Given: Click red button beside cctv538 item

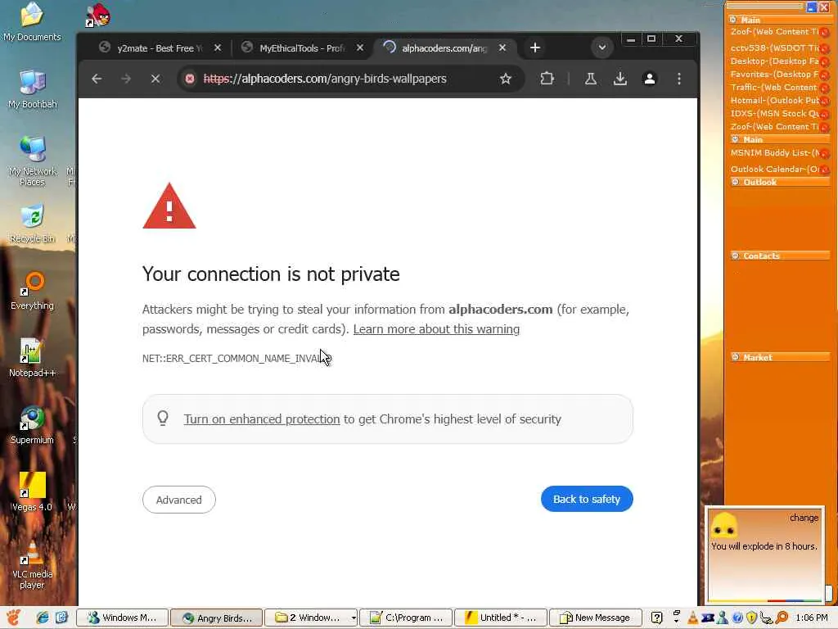Looking at the screenshot, I should (825, 49).
